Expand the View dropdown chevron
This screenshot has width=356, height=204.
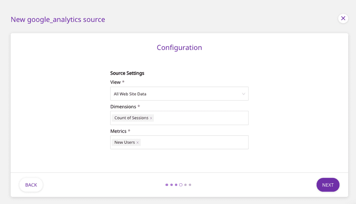(244, 94)
